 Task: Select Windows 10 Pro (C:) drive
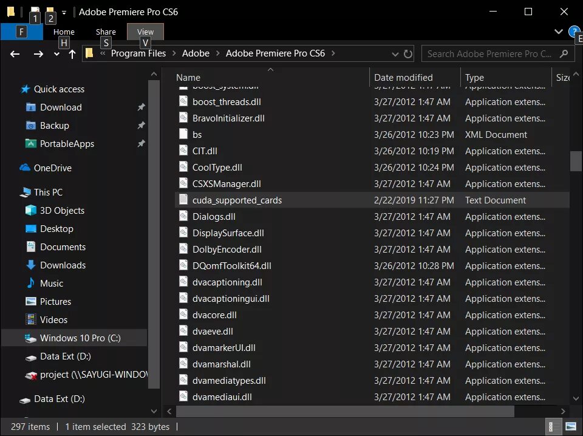pyautogui.click(x=80, y=338)
